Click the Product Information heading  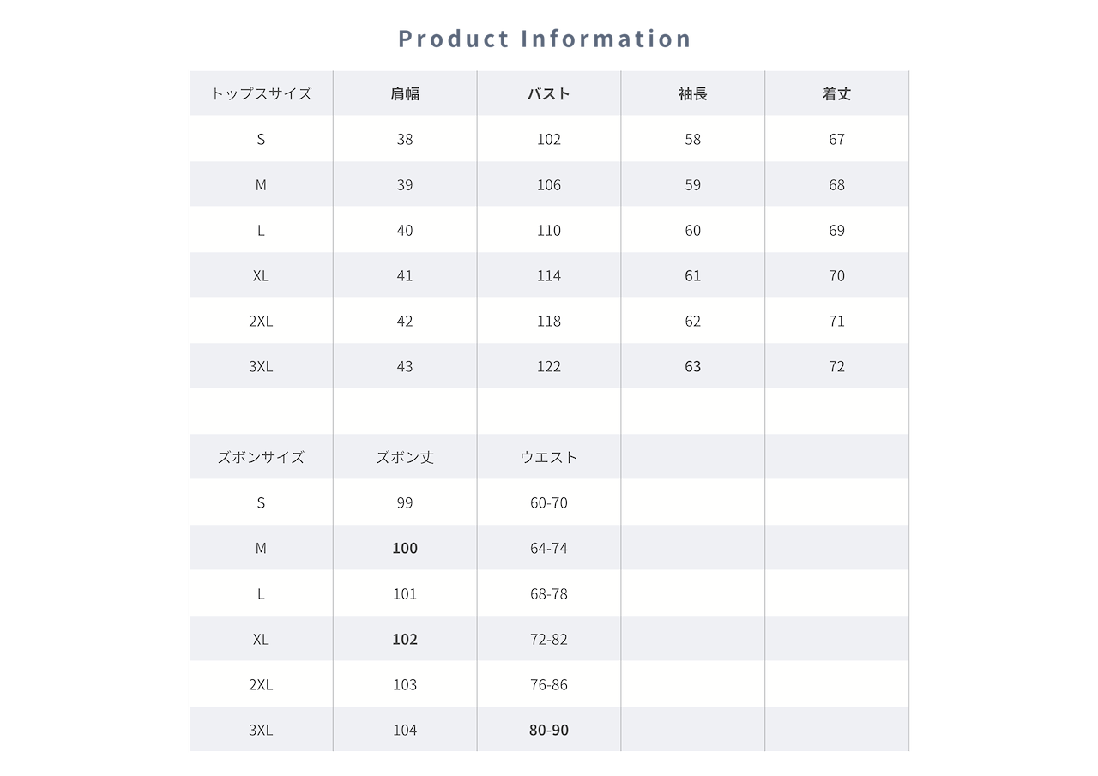[x=545, y=39]
